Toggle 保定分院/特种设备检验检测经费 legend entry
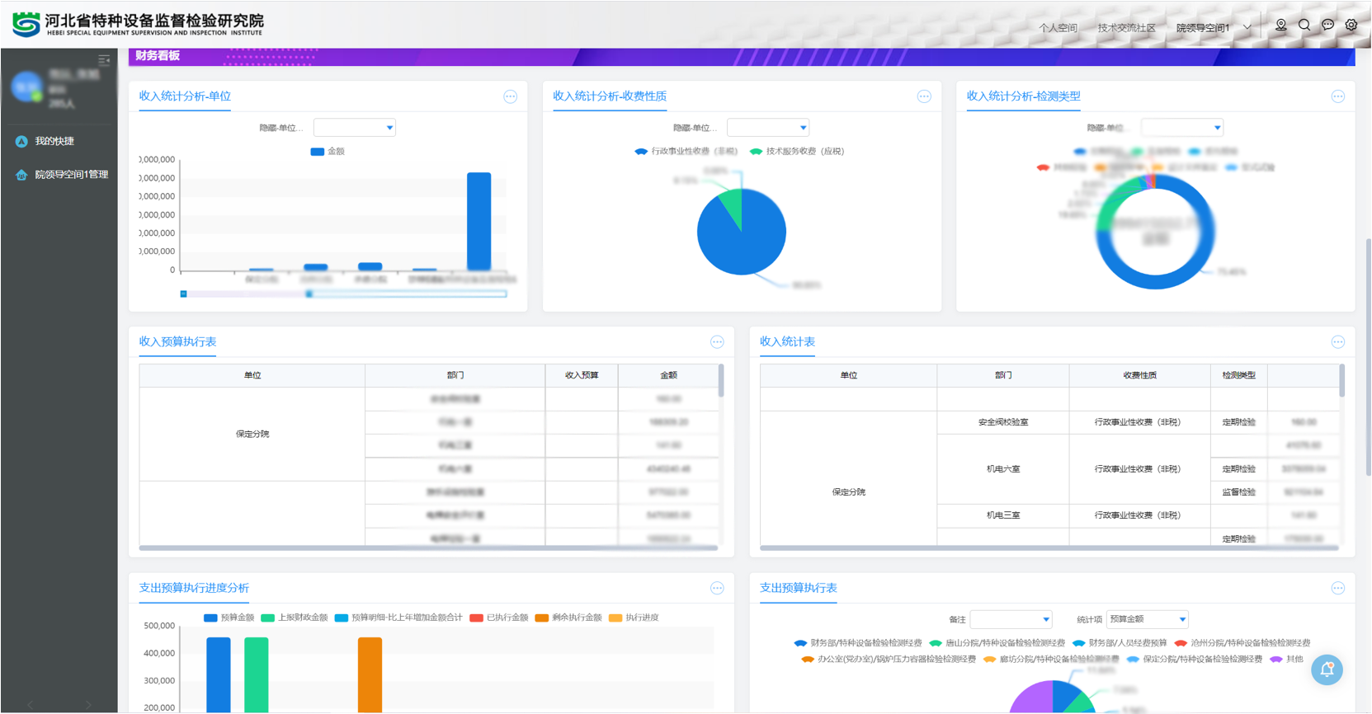Viewport: 1372px width, 714px height. 1195,660
